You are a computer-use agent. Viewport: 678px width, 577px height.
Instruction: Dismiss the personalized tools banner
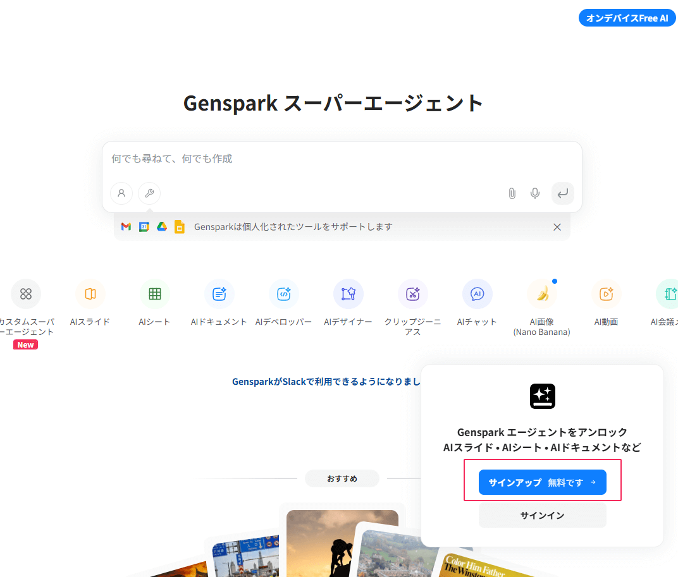pos(557,227)
